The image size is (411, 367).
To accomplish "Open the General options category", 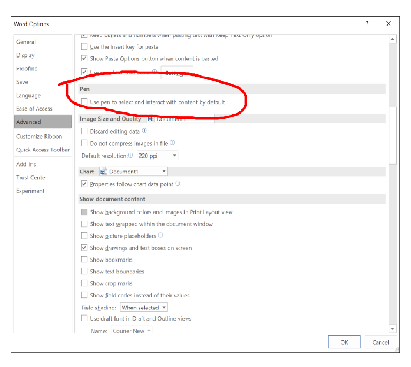I will click(x=43, y=42).
